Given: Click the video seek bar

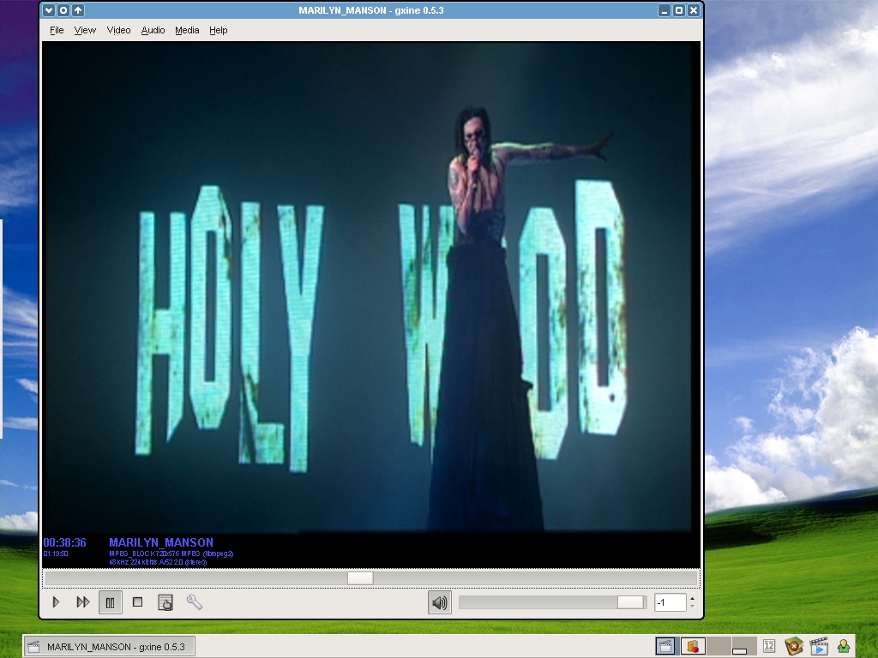Looking at the screenshot, I should (x=370, y=578).
